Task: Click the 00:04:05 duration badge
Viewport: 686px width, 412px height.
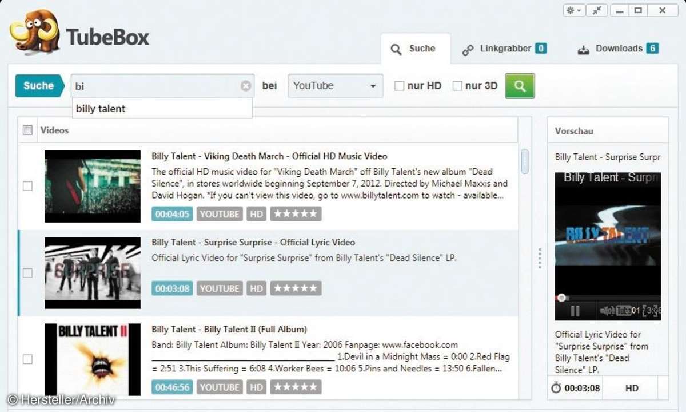Action: [x=172, y=214]
